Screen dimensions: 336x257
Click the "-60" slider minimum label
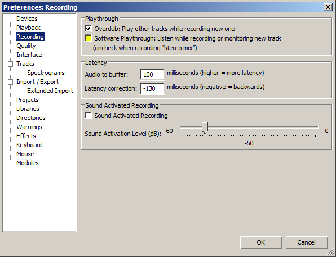[x=169, y=131]
